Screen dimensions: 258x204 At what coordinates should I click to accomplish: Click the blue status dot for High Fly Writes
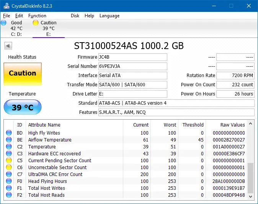pos(9,133)
